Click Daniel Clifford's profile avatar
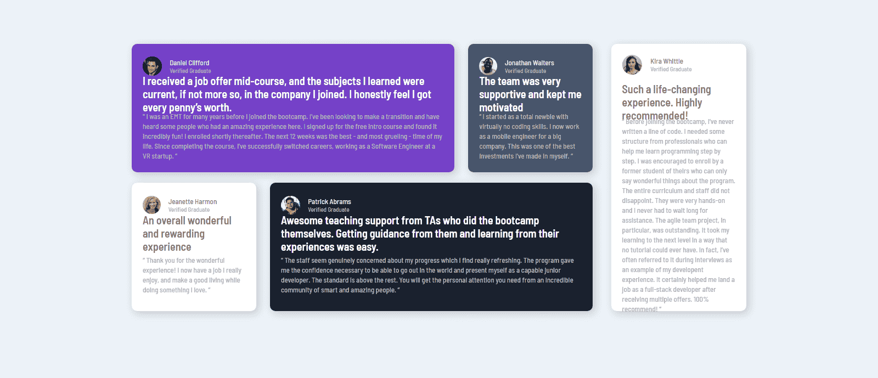Image resolution: width=878 pixels, height=378 pixels. (152, 66)
